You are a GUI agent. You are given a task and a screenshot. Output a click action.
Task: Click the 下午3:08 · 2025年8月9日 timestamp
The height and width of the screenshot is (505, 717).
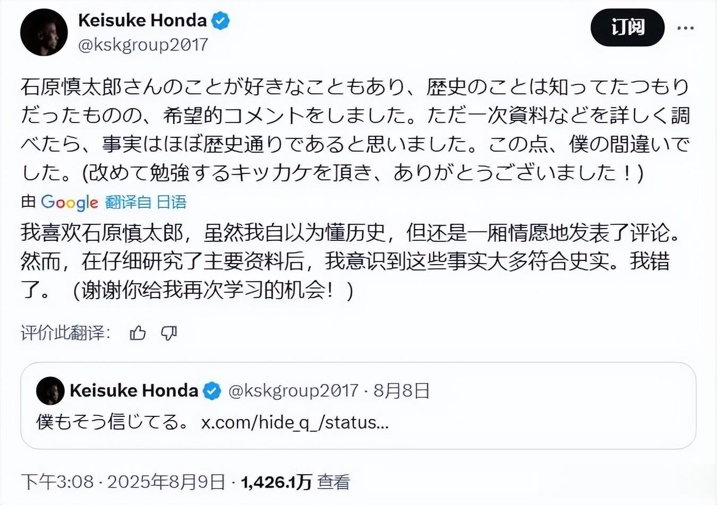tap(123, 482)
